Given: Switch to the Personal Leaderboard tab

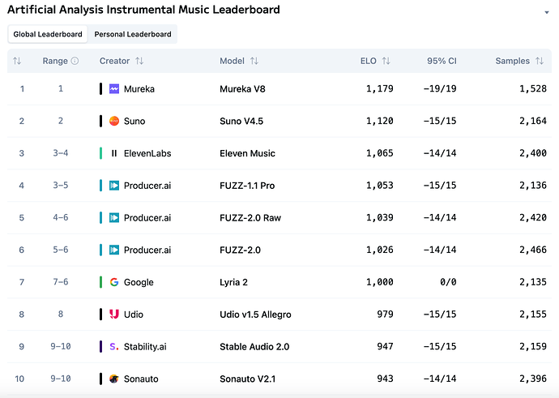Looking at the screenshot, I should click(132, 34).
